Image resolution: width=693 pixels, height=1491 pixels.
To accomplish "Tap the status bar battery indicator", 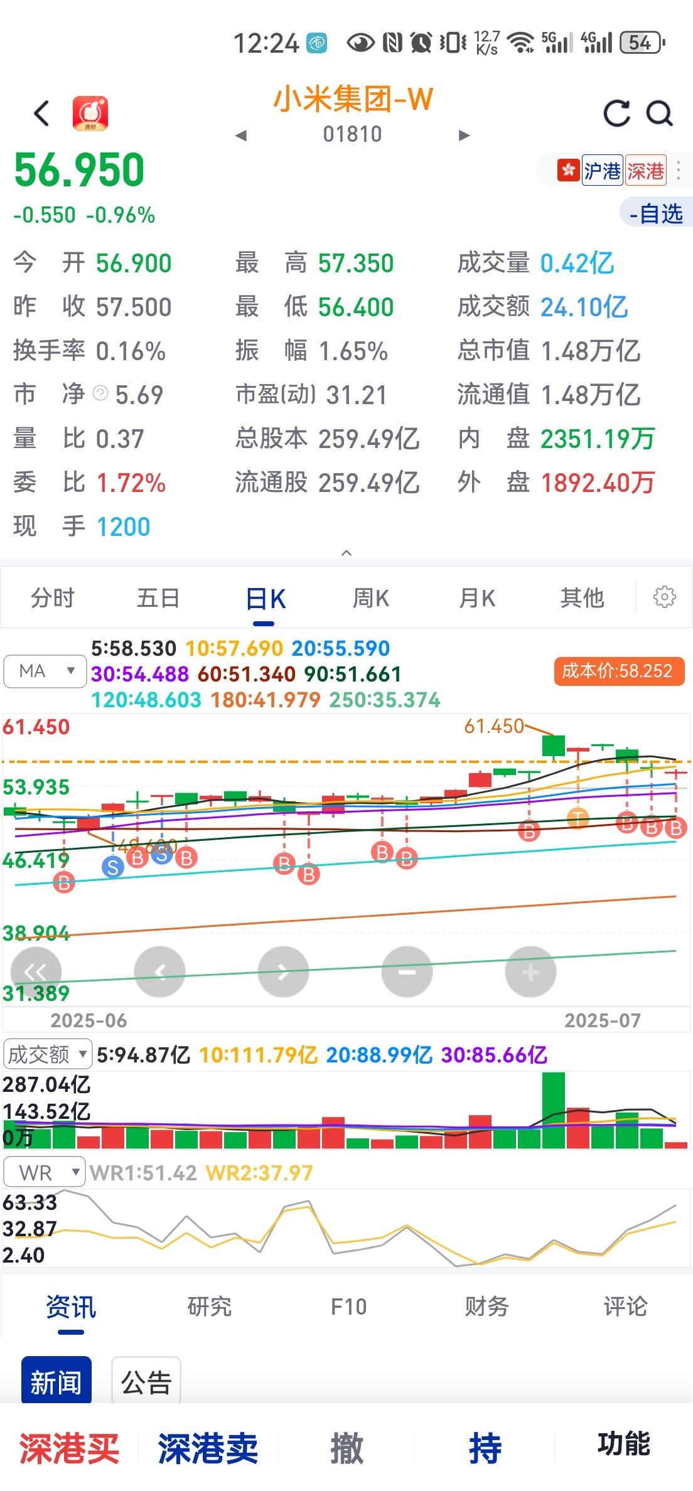I will [x=642, y=43].
